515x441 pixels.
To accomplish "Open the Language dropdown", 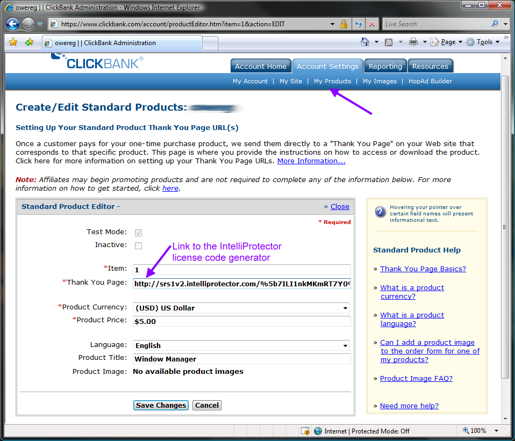I will (x=241, y=345).
